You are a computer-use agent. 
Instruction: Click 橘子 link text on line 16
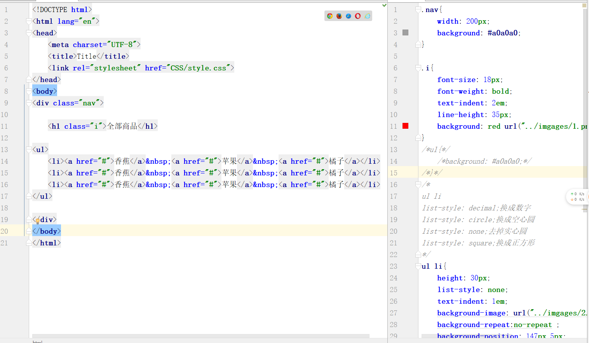coord(336,184)
